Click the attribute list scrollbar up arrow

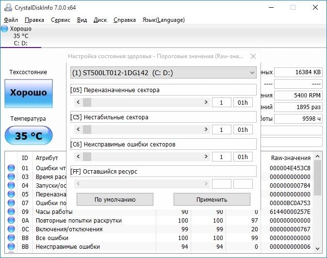pyautogui.click(x=317, y=156)
